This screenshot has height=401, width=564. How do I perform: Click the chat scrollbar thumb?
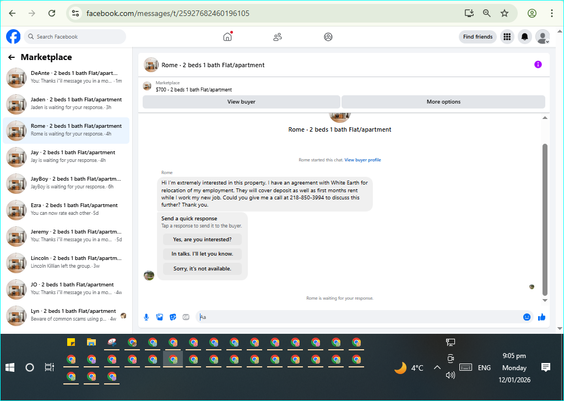point(545,219)
